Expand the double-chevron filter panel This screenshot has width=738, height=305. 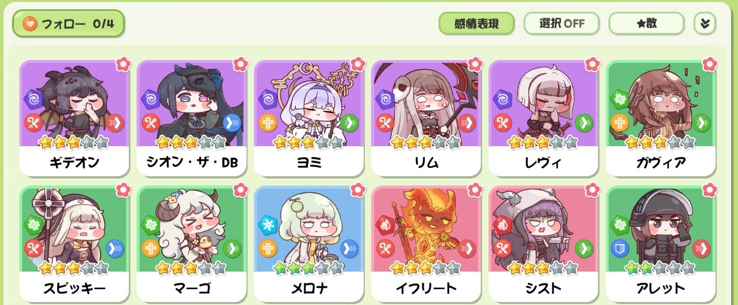point(704,24)
